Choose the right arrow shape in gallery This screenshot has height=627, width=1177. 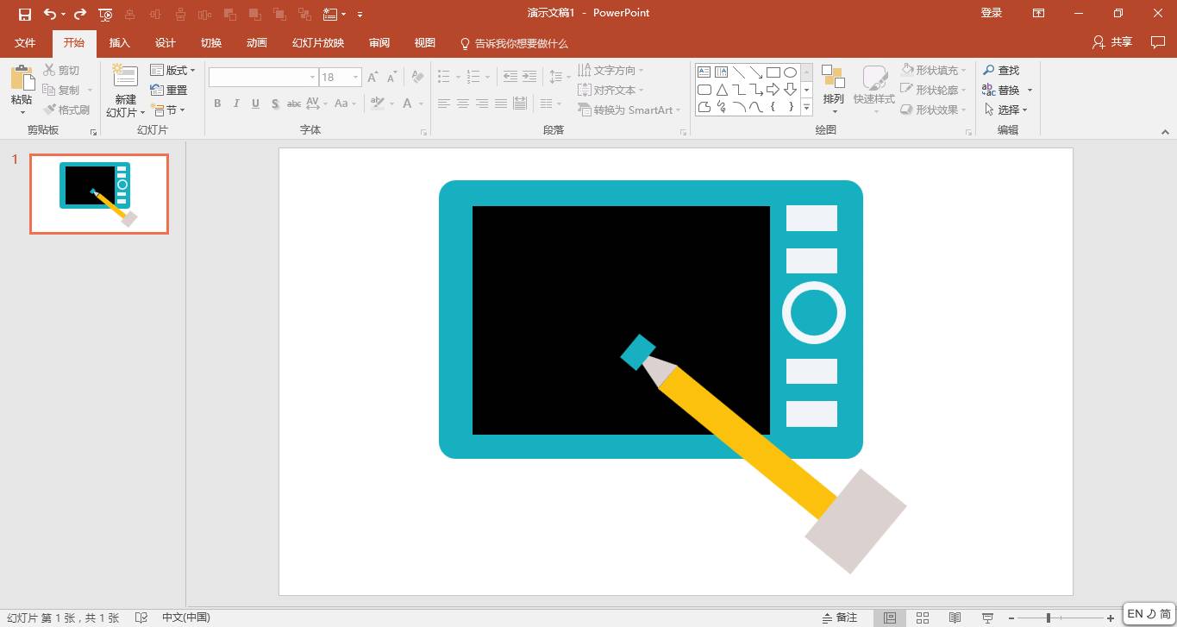click(x=773, y=90)
